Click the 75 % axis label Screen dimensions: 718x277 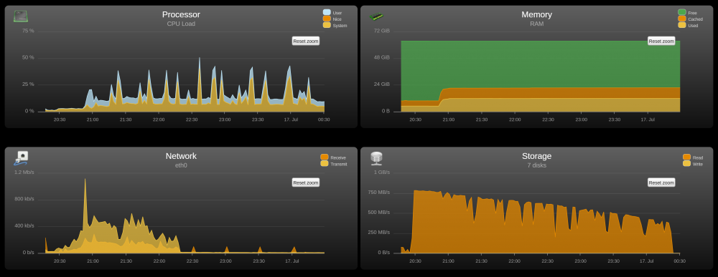(28, 31)
